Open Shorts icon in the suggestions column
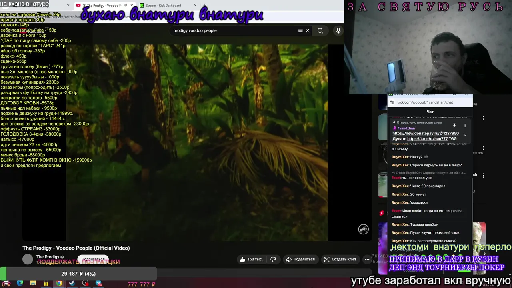The height and width of the screenshot is (288, 512). 382,213
